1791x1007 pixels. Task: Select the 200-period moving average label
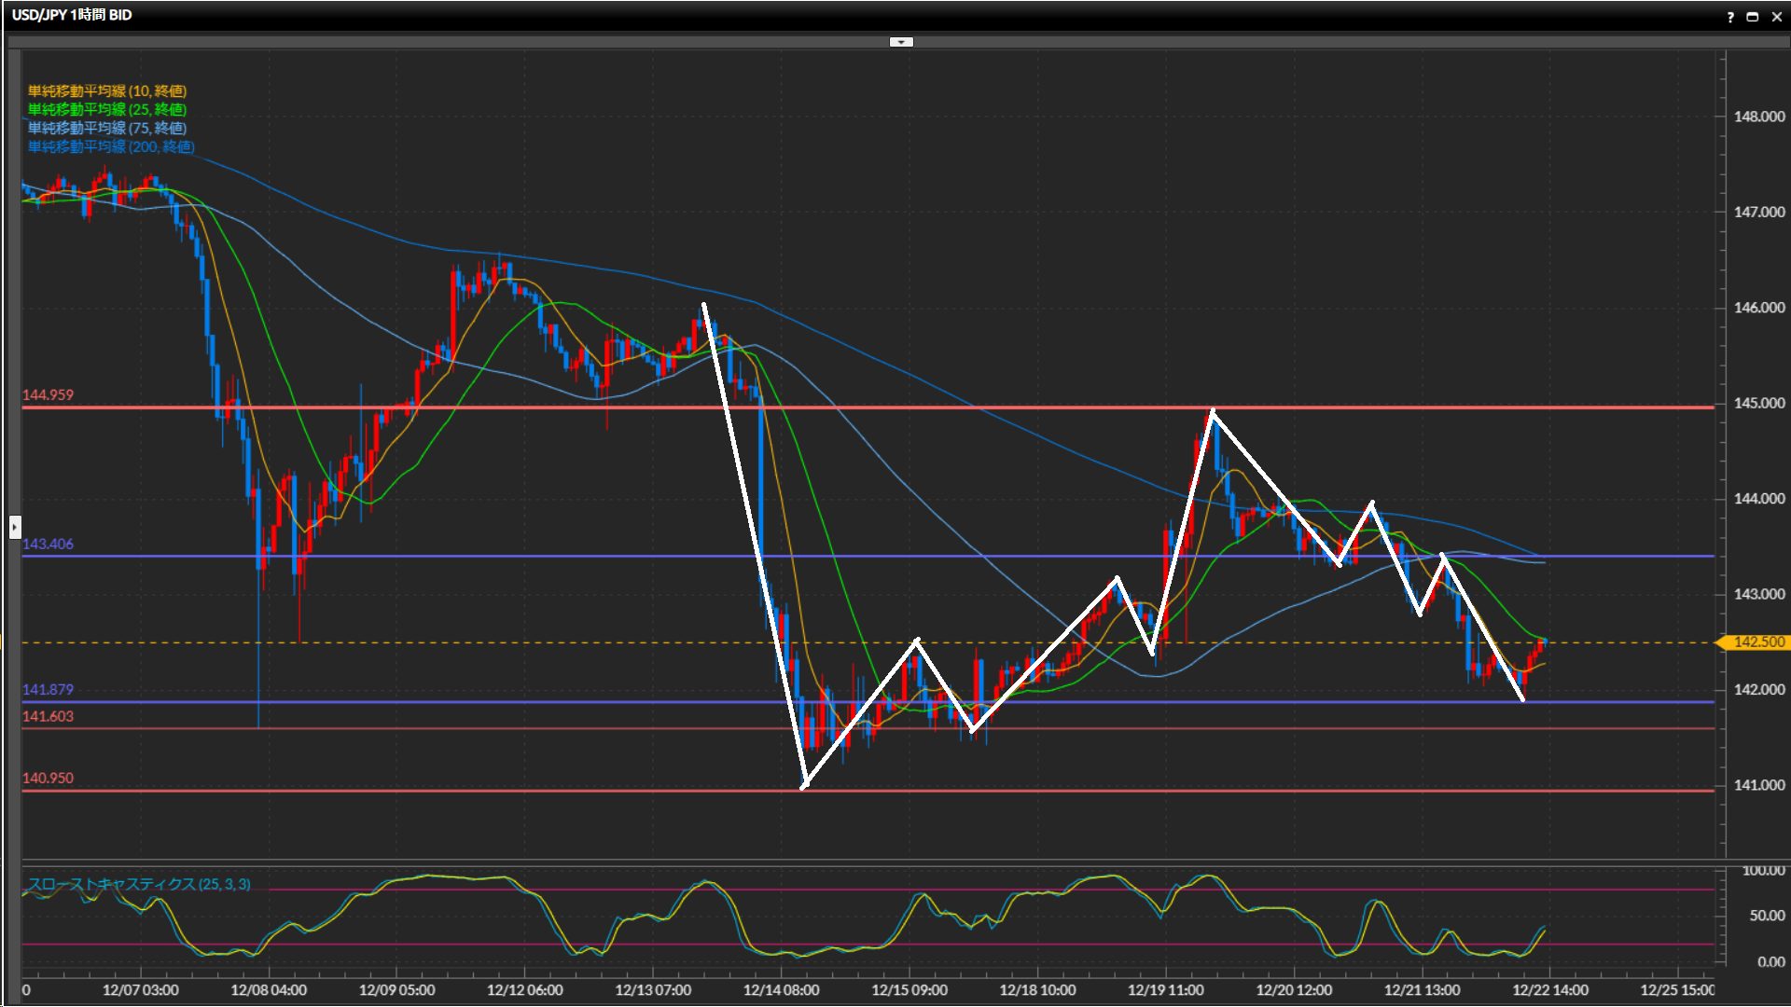coord(111,146)
